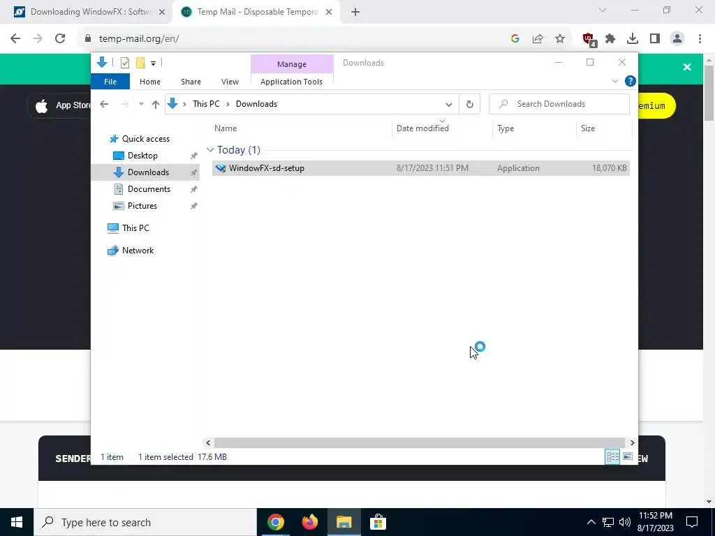This screenshot has width=715, height=536.
Task: Click the taskbar search box
Action: 145,522
